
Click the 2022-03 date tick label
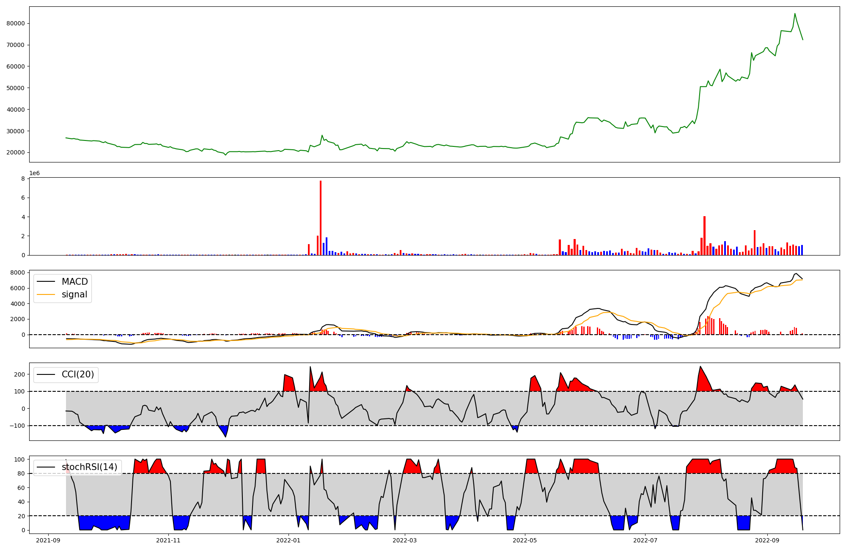(405, 540)
